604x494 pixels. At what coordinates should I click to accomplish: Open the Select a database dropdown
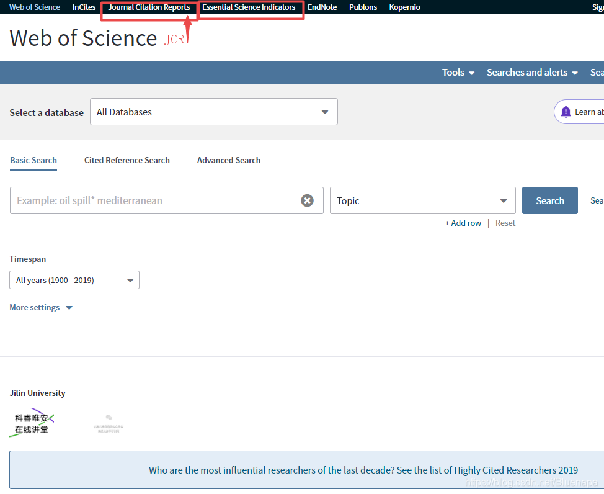(x=214, y=112)
